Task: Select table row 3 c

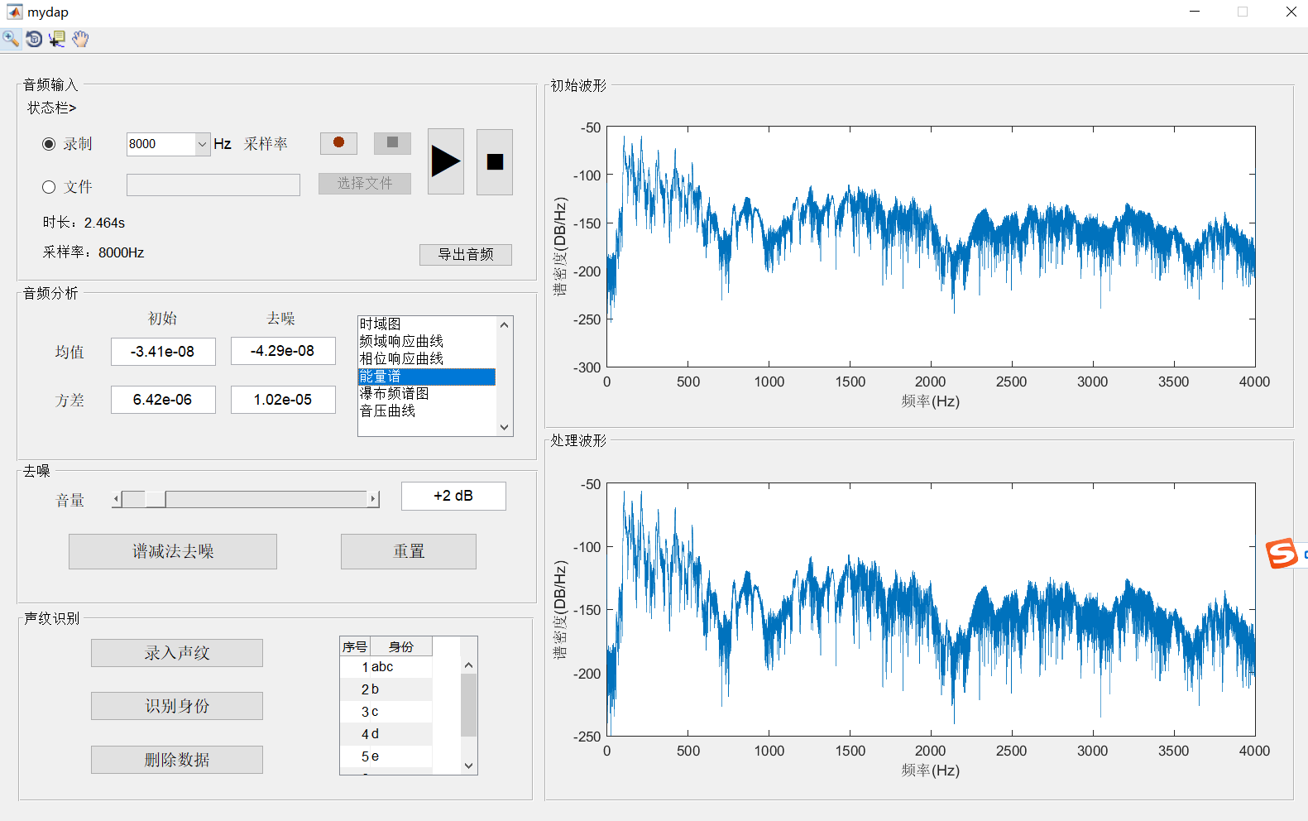Action: [386, 712]
